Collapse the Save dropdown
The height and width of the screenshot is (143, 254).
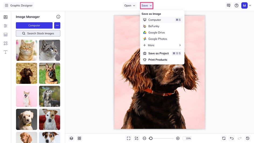147,5
